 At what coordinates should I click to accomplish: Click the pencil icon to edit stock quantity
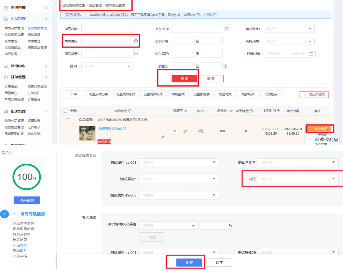[x=184, y=131]
